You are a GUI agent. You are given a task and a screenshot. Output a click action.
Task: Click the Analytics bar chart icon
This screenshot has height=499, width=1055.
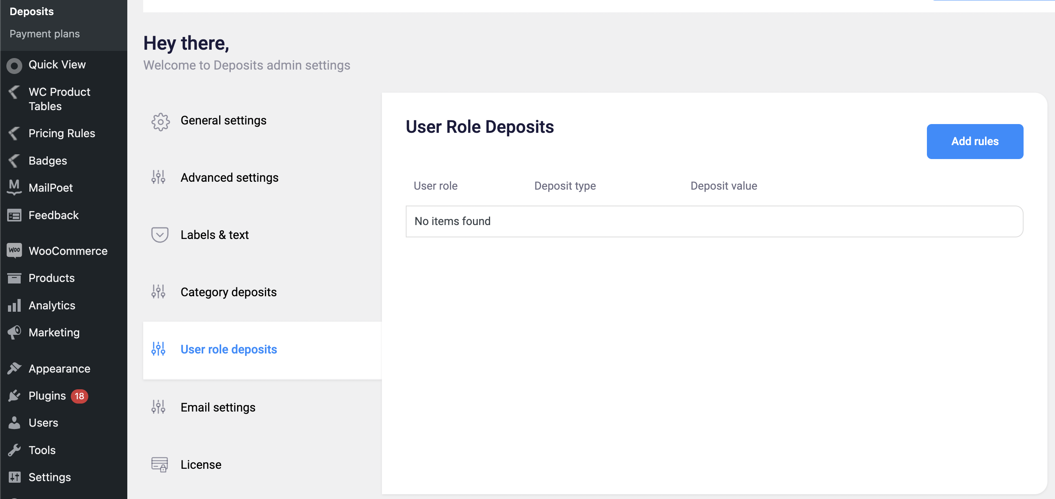pos(14,305)
